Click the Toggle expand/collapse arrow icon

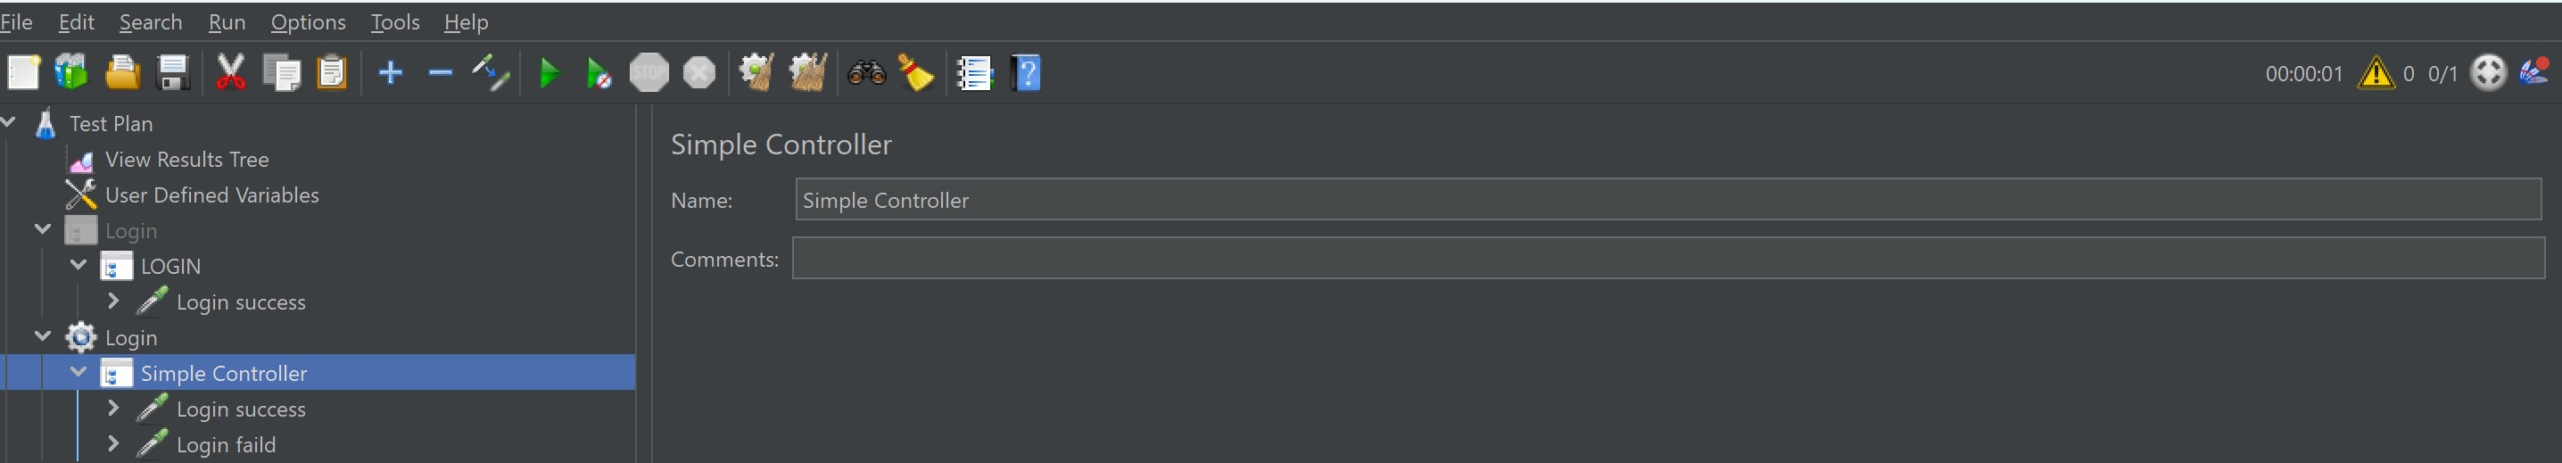coord(491,72)
